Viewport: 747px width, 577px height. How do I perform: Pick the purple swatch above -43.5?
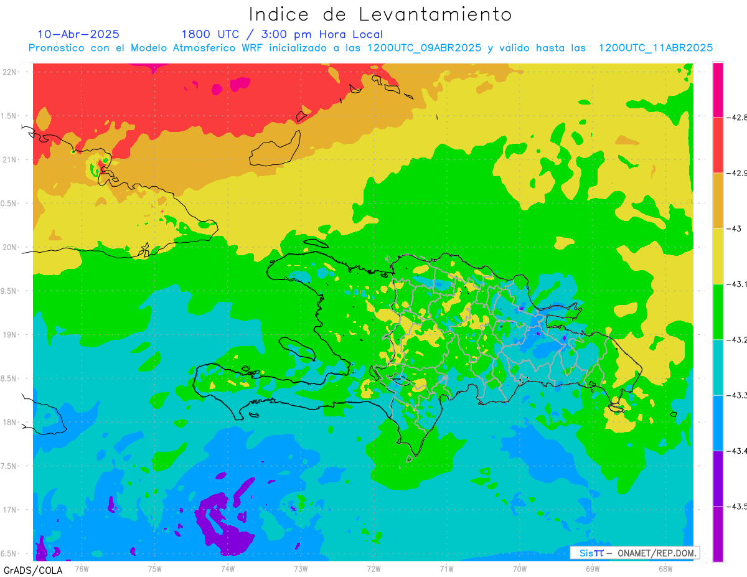pos(718,478)
